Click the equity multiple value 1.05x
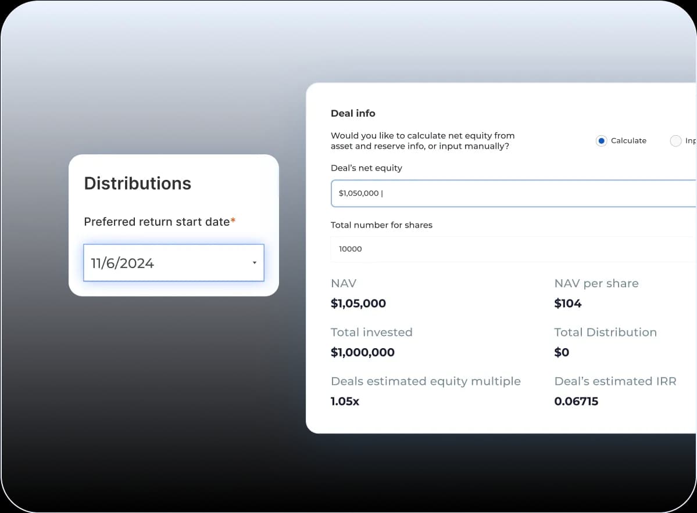This screenshot has width=697, height=513. [345, 401]
